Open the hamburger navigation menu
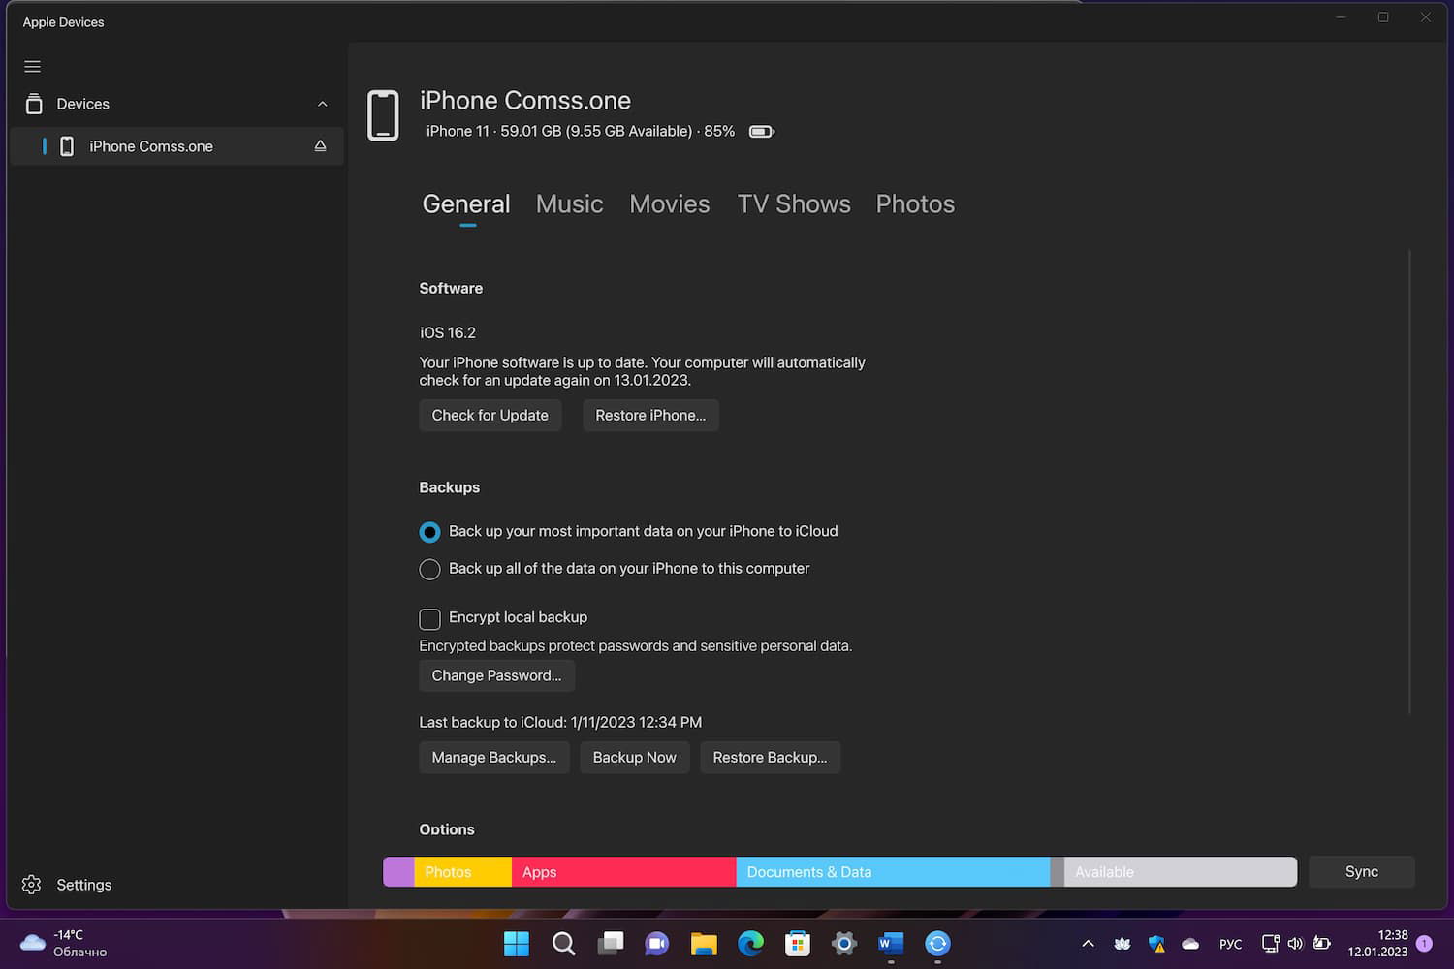The image size is (1454, 969). click(32, 67)
